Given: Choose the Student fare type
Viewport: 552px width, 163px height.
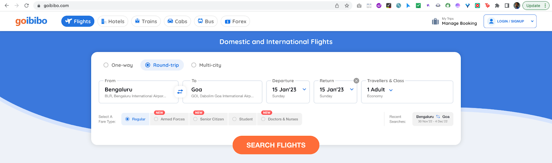Looking at the screenshot, I should coord(243,119).
